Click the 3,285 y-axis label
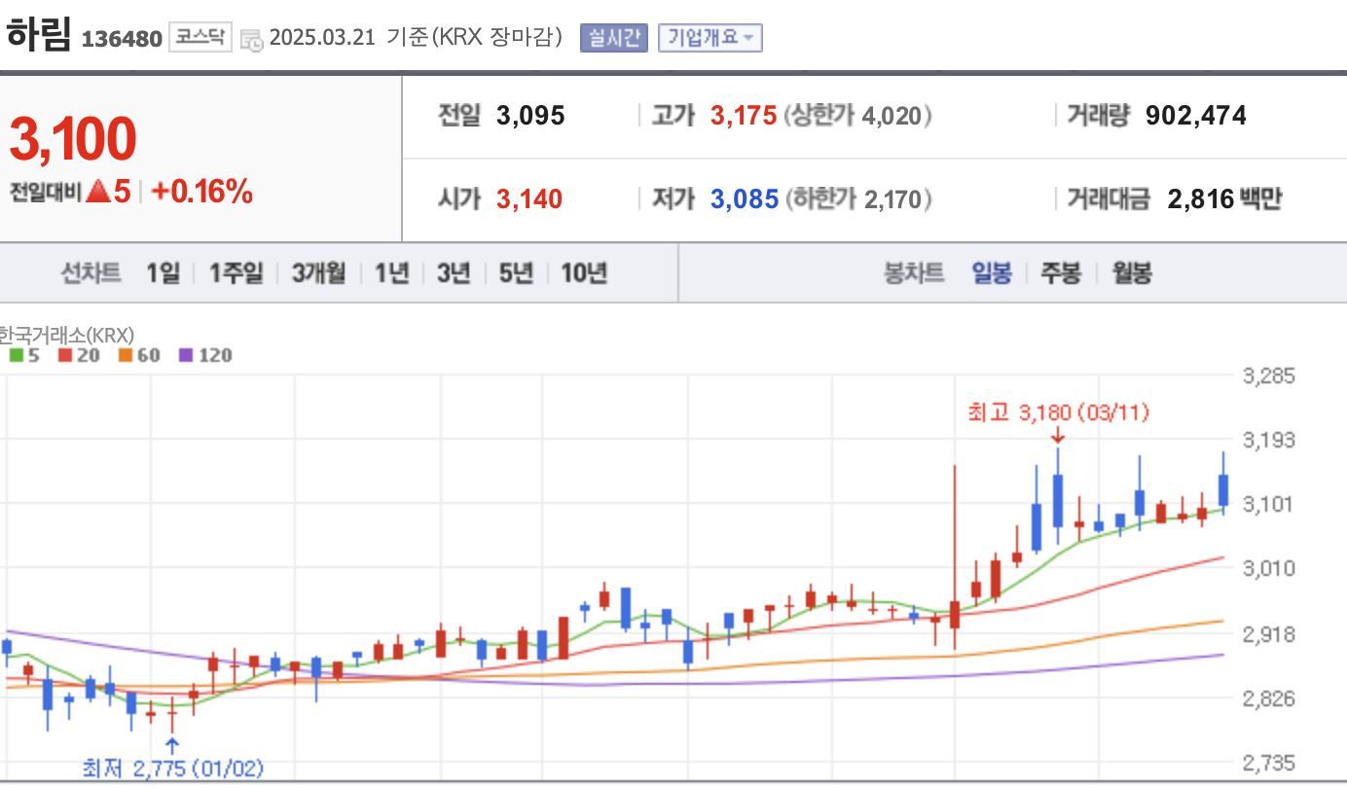This screenshot has width=1347, height=788. (x=1269, y=376)
